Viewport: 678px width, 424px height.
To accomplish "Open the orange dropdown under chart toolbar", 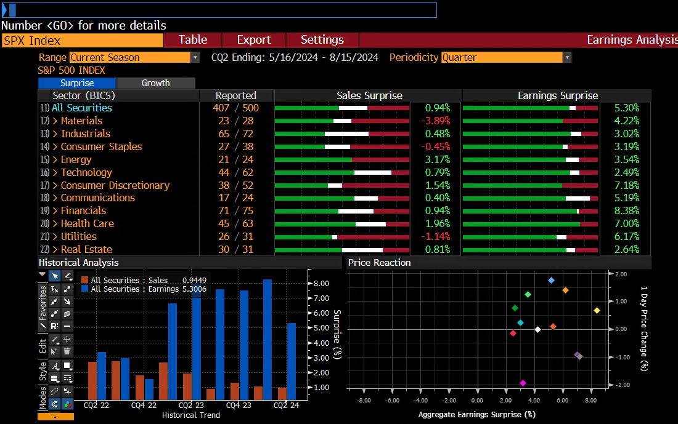I will click(x=55, y=417).
